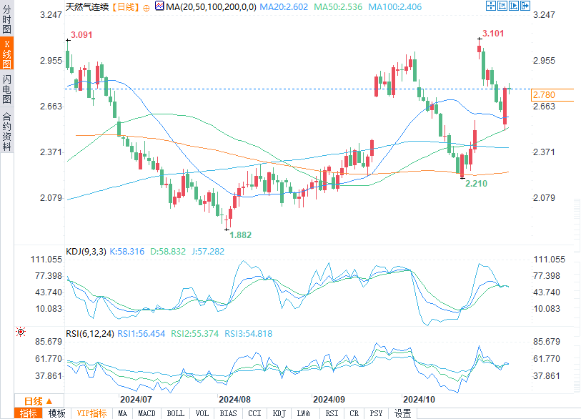Click the RSI2:55.374 value
Viewport: 581px width, 419px height.
pos(195,334)
